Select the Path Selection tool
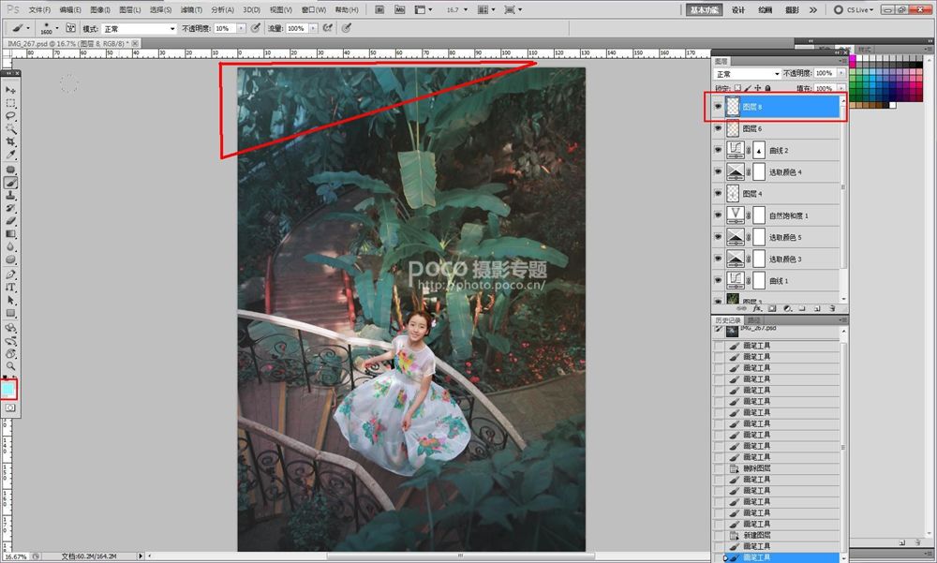 tap(10, 300)
